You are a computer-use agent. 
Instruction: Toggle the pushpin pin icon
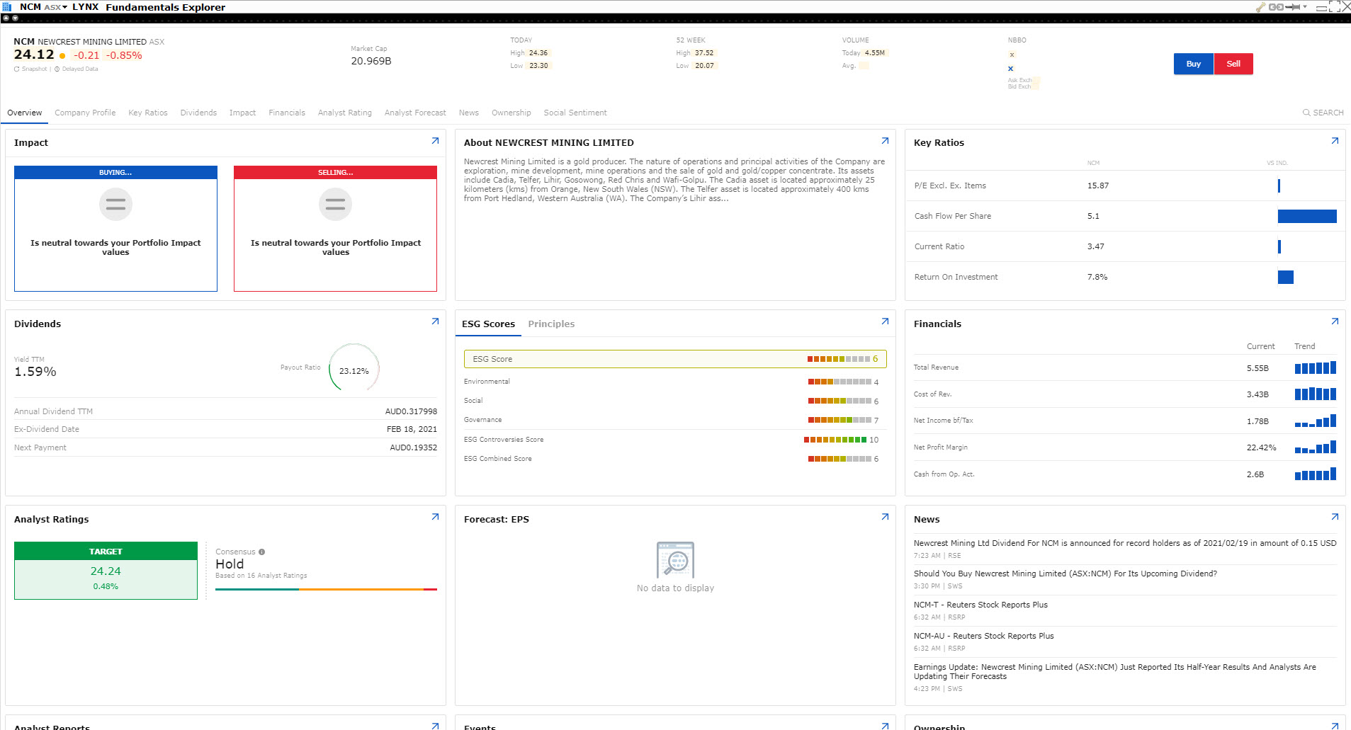[x=1293, y=7]
